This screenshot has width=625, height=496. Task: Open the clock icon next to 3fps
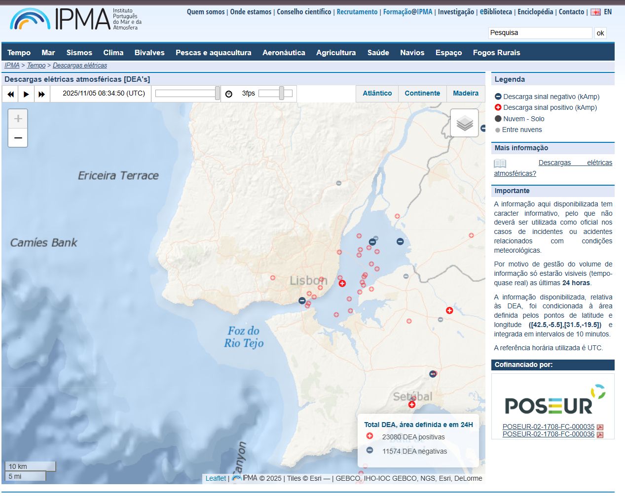click(x=229, y=94)
